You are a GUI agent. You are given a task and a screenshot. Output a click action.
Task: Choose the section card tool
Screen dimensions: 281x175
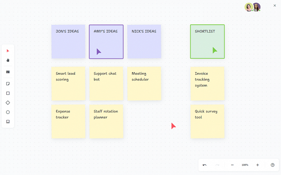tap(8, 72)
